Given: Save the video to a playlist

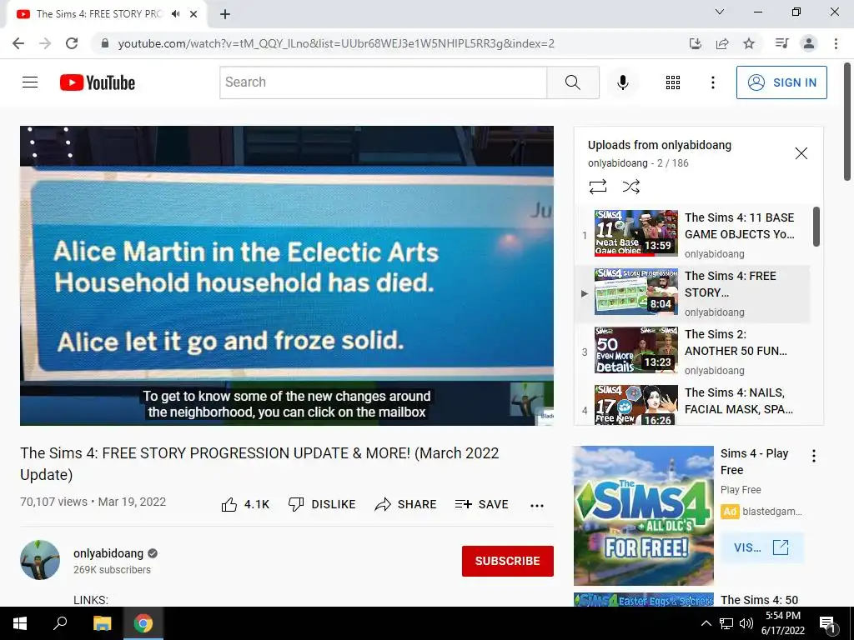Looking at the screenshot, I should click(482, 504).
